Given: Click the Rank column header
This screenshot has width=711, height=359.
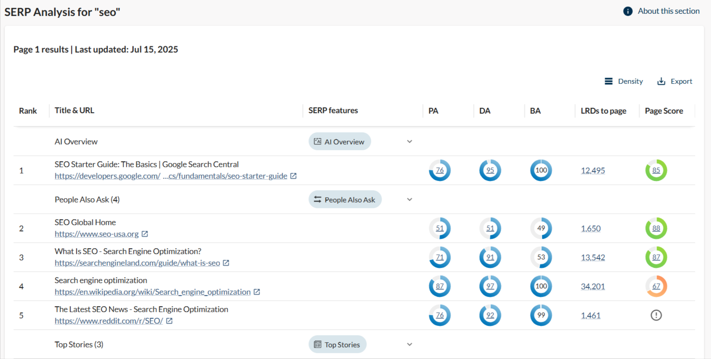Looking at the screenshot, I should click(x=28, y=111).
